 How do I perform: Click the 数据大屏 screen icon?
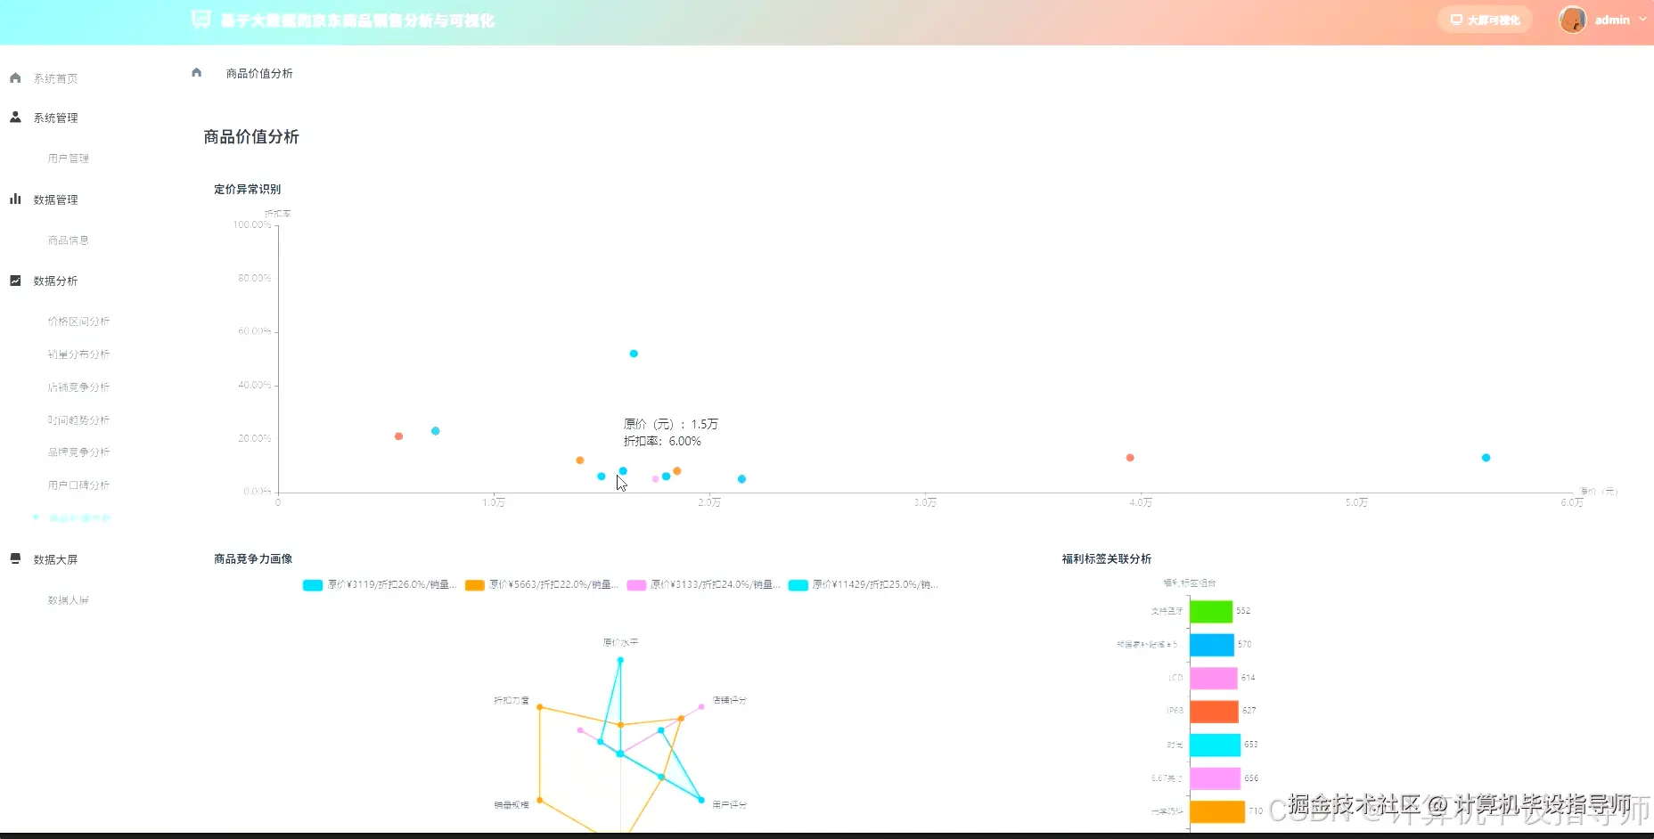point(15,558)
